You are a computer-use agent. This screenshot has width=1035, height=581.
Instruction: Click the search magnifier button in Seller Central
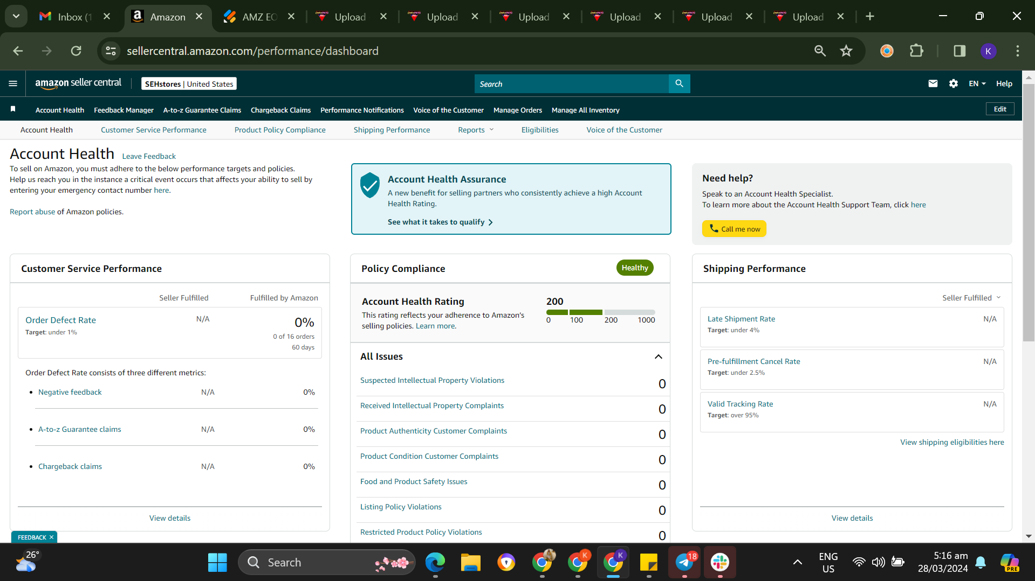pyautogui.click(x=679, y=83)
